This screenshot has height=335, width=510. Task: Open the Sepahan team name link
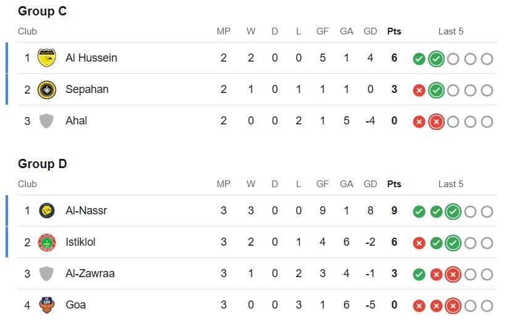pos(87,89)
